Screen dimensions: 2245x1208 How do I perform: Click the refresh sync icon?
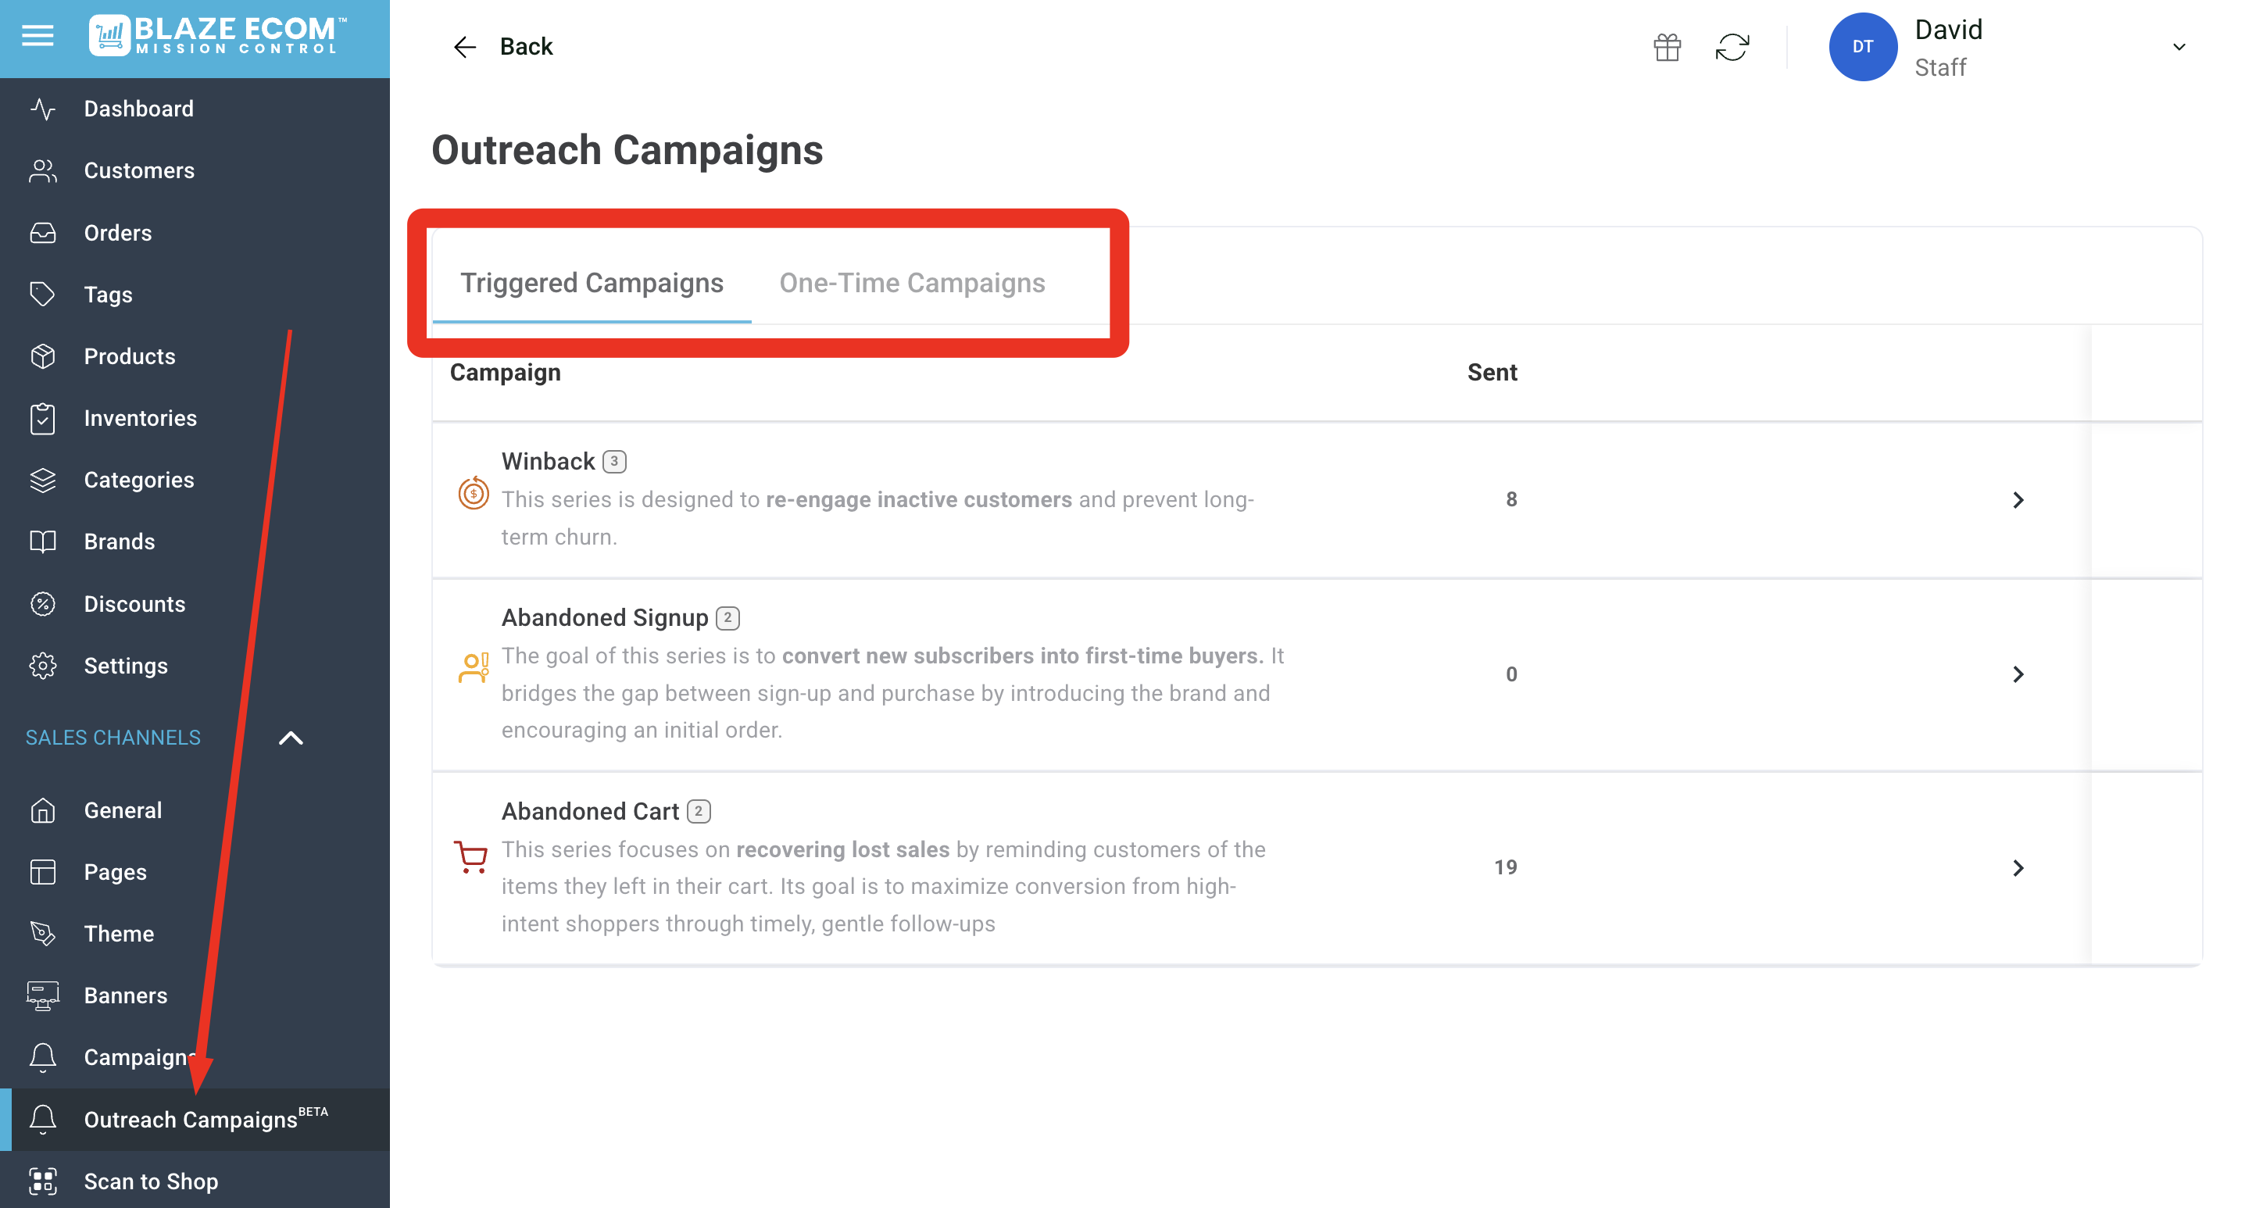click(1732, 47)
